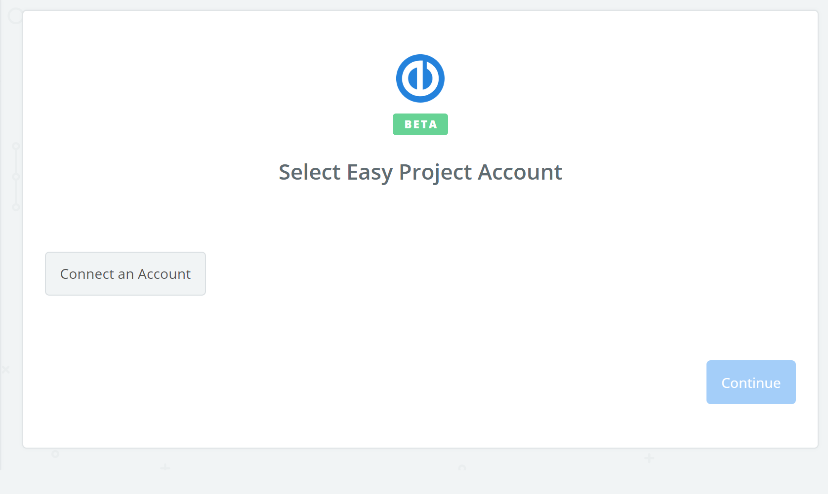Click the middle faint node on left timeline
The height and width of the screenshot is (494, 828).
16,177
